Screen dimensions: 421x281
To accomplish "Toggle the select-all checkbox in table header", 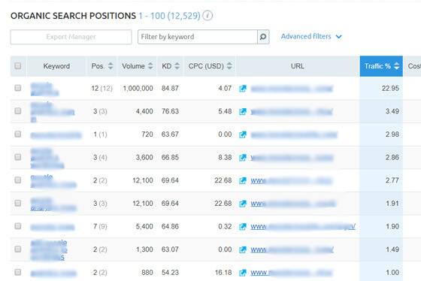I will [x=18, y=66].
